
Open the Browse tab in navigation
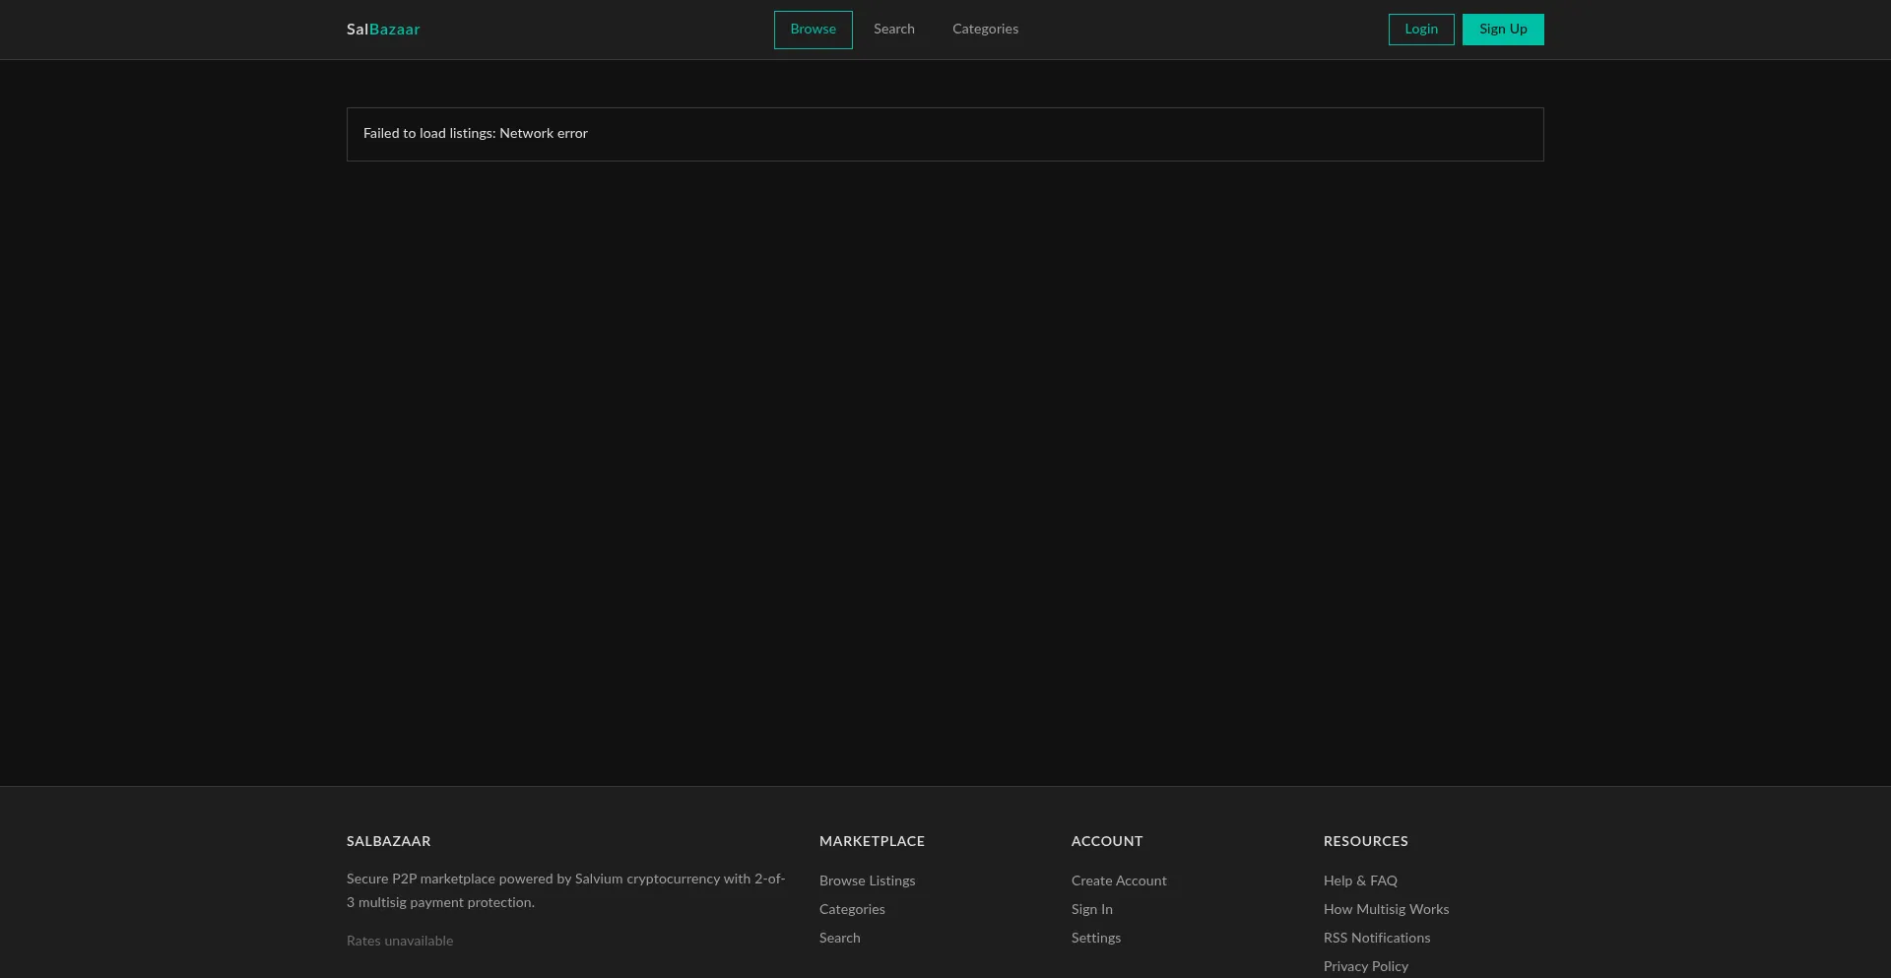click(813, 30)
